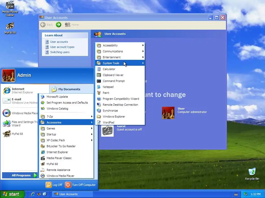This screenshot has height=198, width=265.
Task: Launch Windows Media Player from All Programs
Action: click(x=66, y=176)
